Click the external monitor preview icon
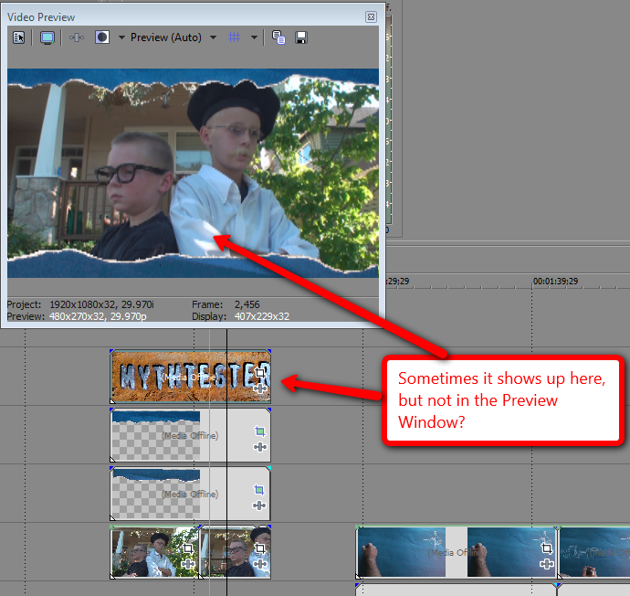 point(47,37)
